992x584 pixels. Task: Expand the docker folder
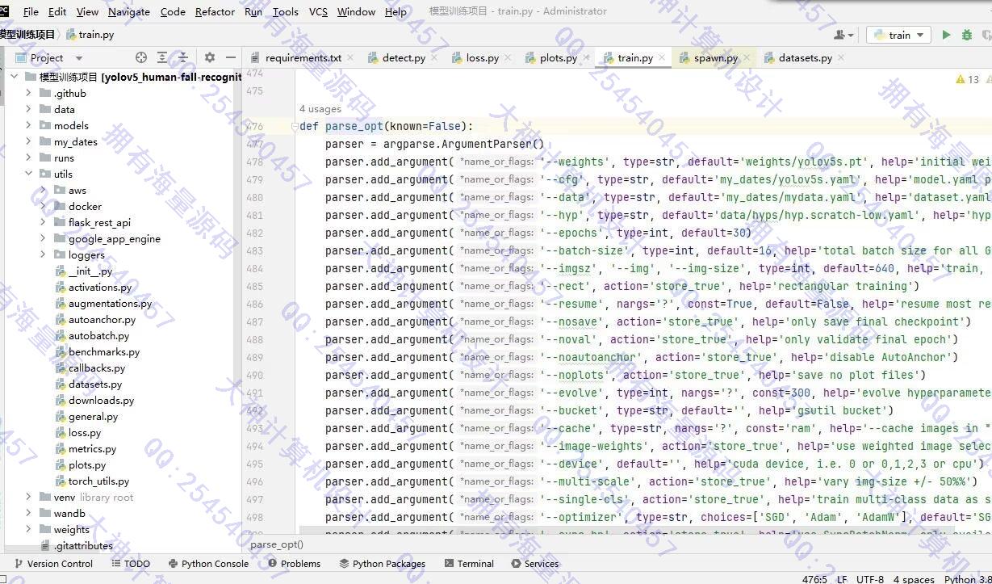(43, 206)
